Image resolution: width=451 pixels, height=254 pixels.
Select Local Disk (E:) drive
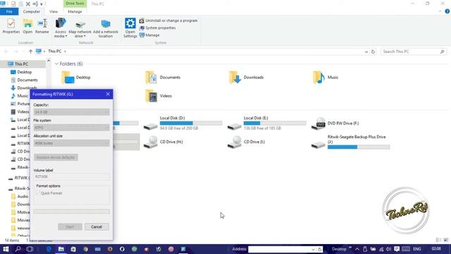[x=266, y=123]
